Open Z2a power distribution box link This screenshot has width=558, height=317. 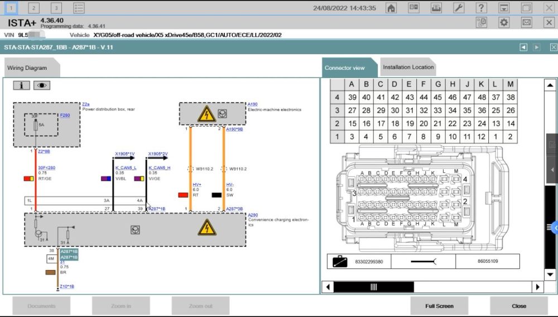point(86,104)
